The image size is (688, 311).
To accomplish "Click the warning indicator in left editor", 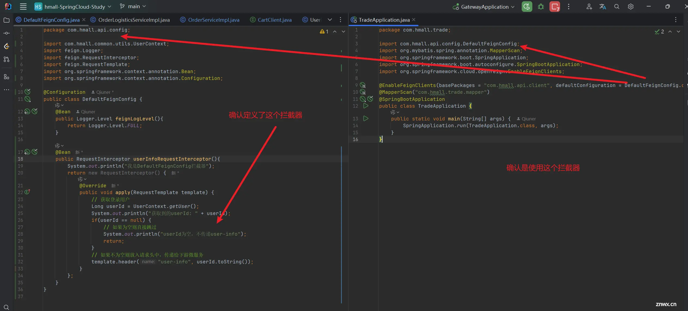I will pos(324,32).
